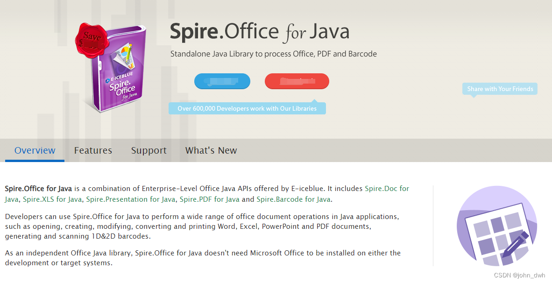Open the Spire.Barcode for Java link

click(294, 199)
